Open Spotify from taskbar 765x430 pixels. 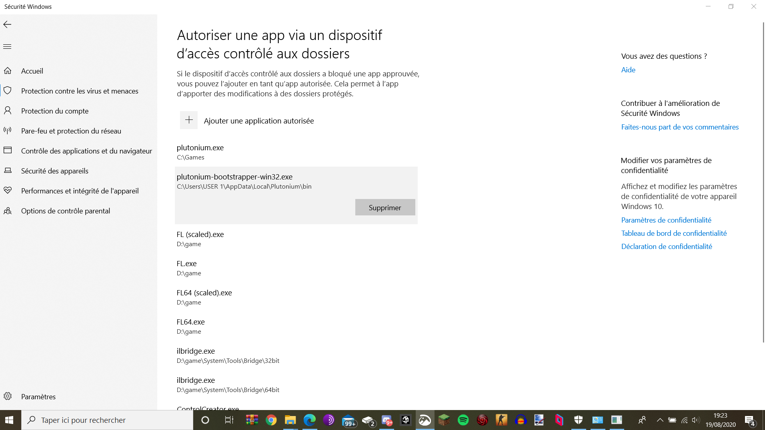coord(463,420)
